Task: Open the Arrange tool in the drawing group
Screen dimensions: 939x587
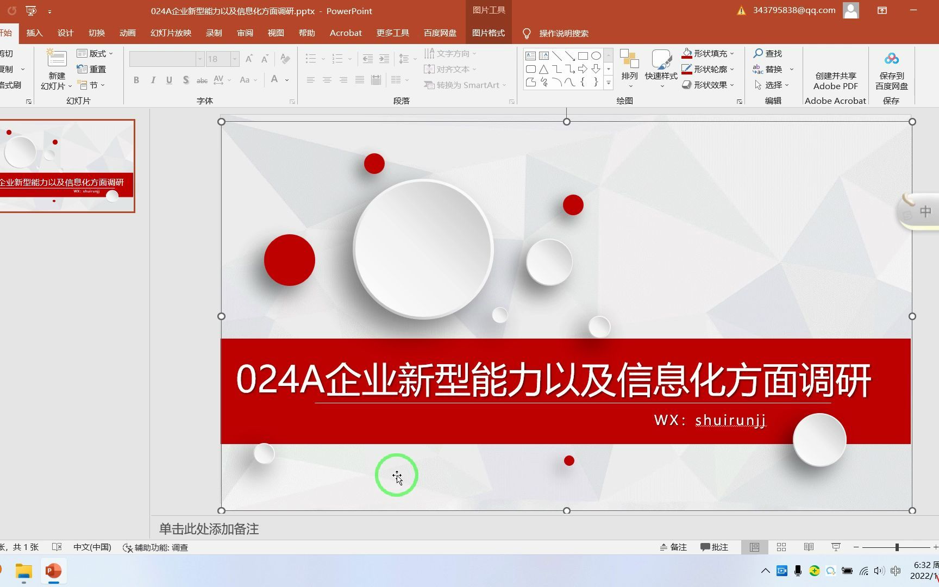Action: [x=630, y=69]
